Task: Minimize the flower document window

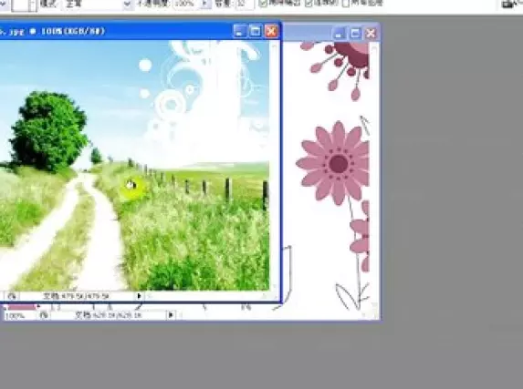Action: point(339,34)
